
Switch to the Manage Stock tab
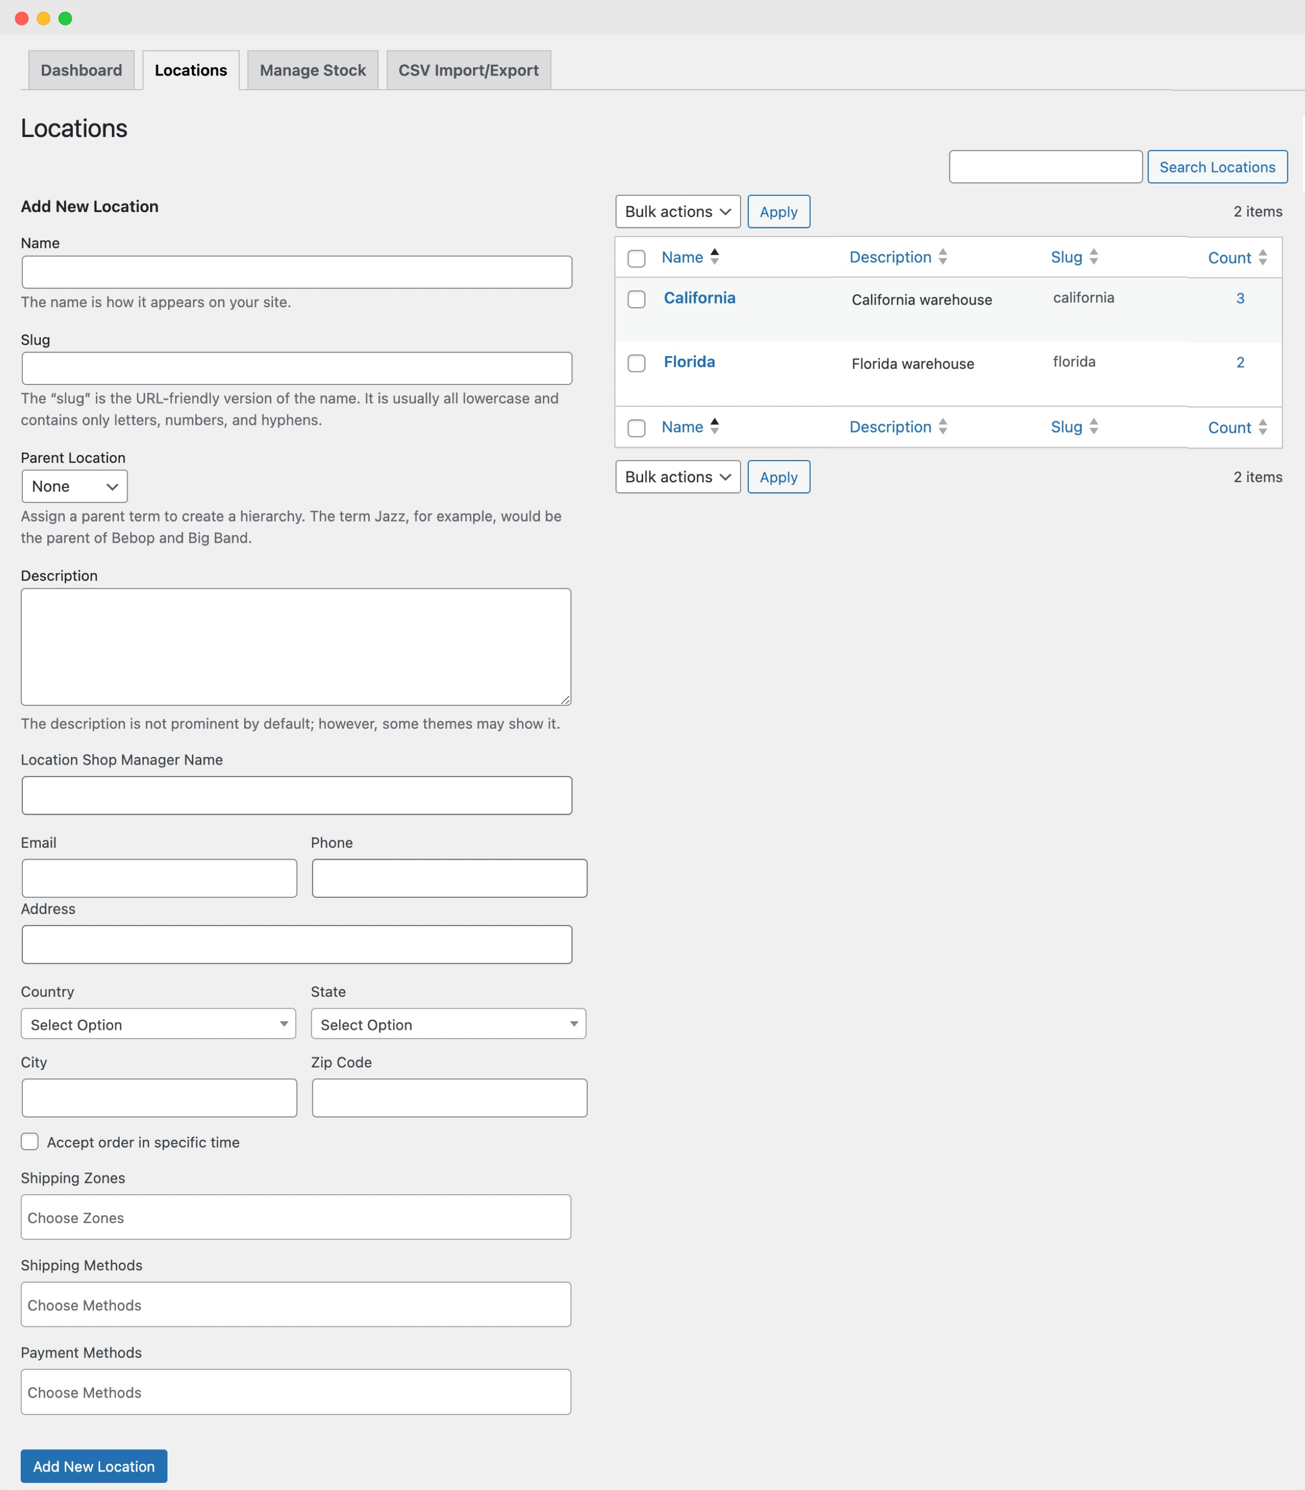click(x=313, y=70)
